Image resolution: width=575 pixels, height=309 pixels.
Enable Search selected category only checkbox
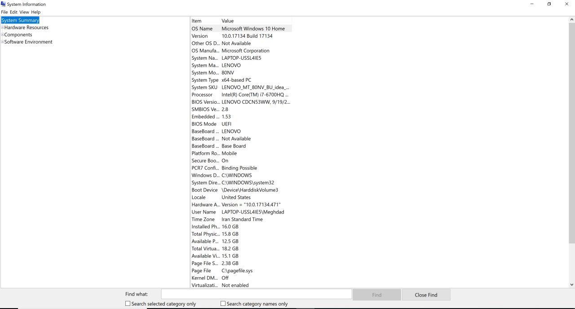click(128, 304)
